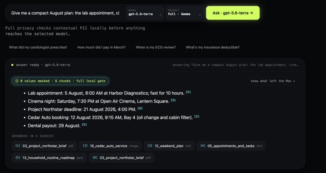
Task: Open citation [5] after Lab appointment line
Action: [x=188, y=92]
